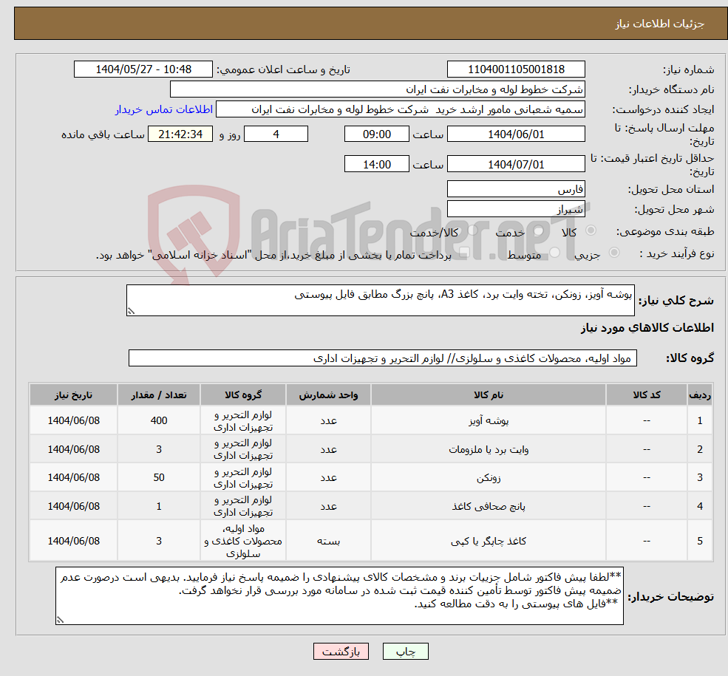
Task: Click the نام کالا column header
Action: click(489, 395)
